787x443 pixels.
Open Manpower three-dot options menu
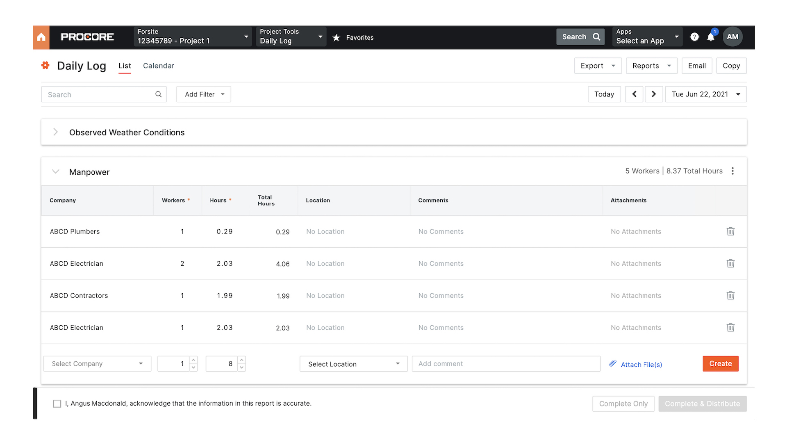(x=732, y=171)
